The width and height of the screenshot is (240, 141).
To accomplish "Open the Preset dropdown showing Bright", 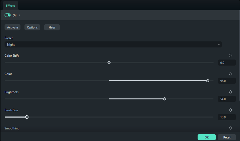I will [x=113, y=44].
